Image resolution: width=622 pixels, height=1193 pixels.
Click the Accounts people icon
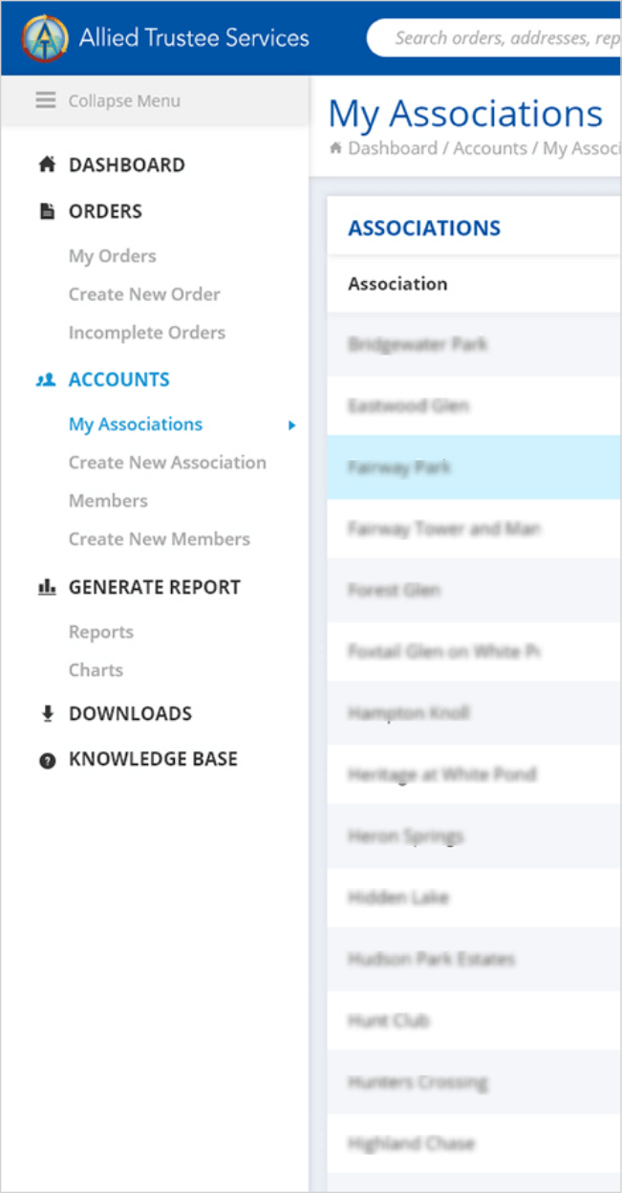pyautogui.click(x=47, y=380)
